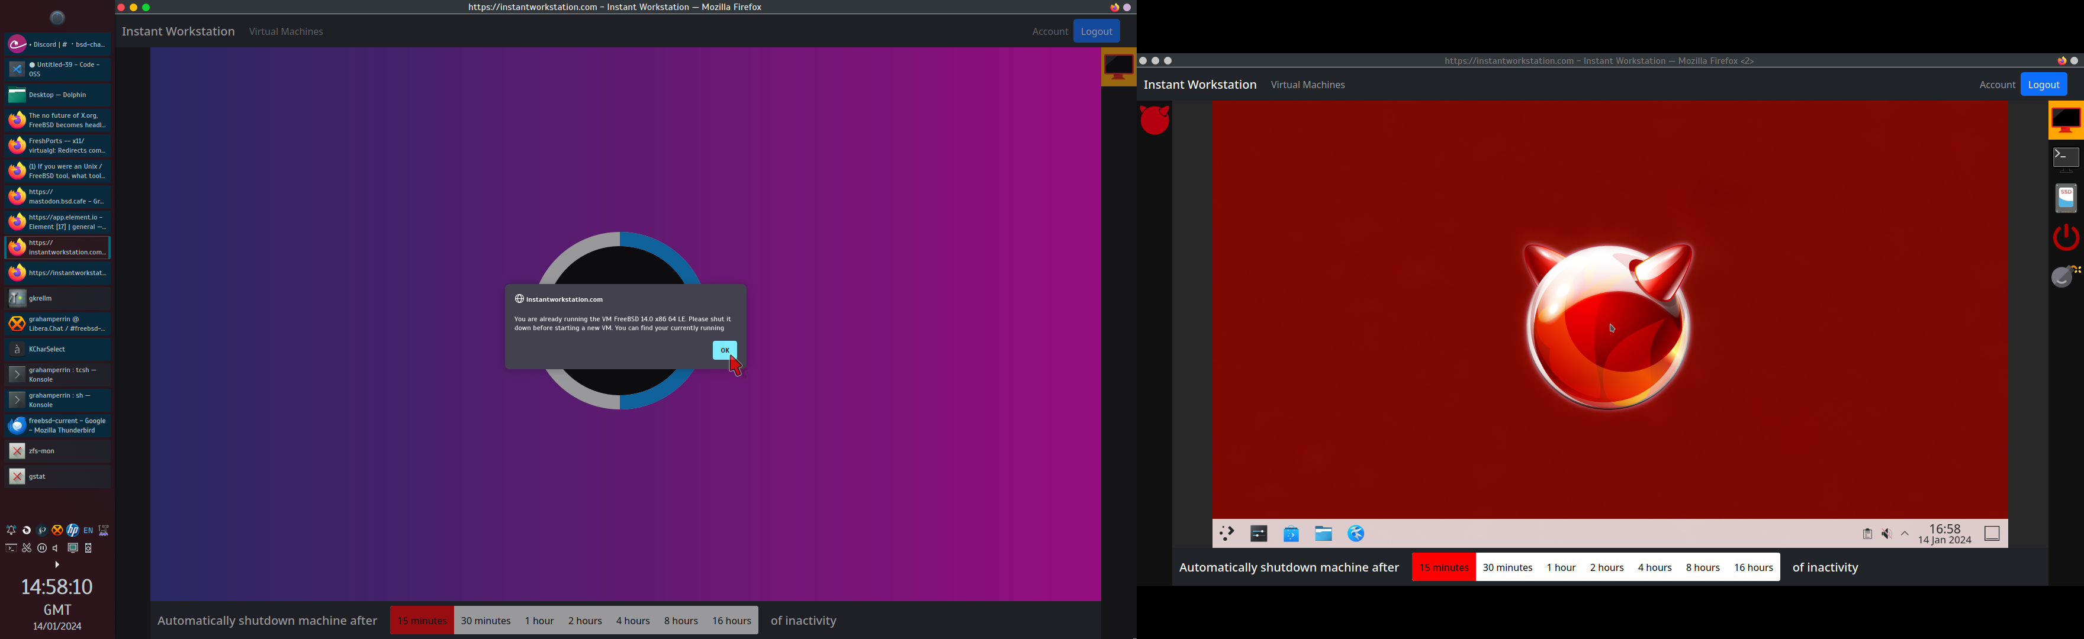Switch to the Desktop — Dolphin taskbar entry
The image size is (2084, 639).
click(x=57, y=95)
